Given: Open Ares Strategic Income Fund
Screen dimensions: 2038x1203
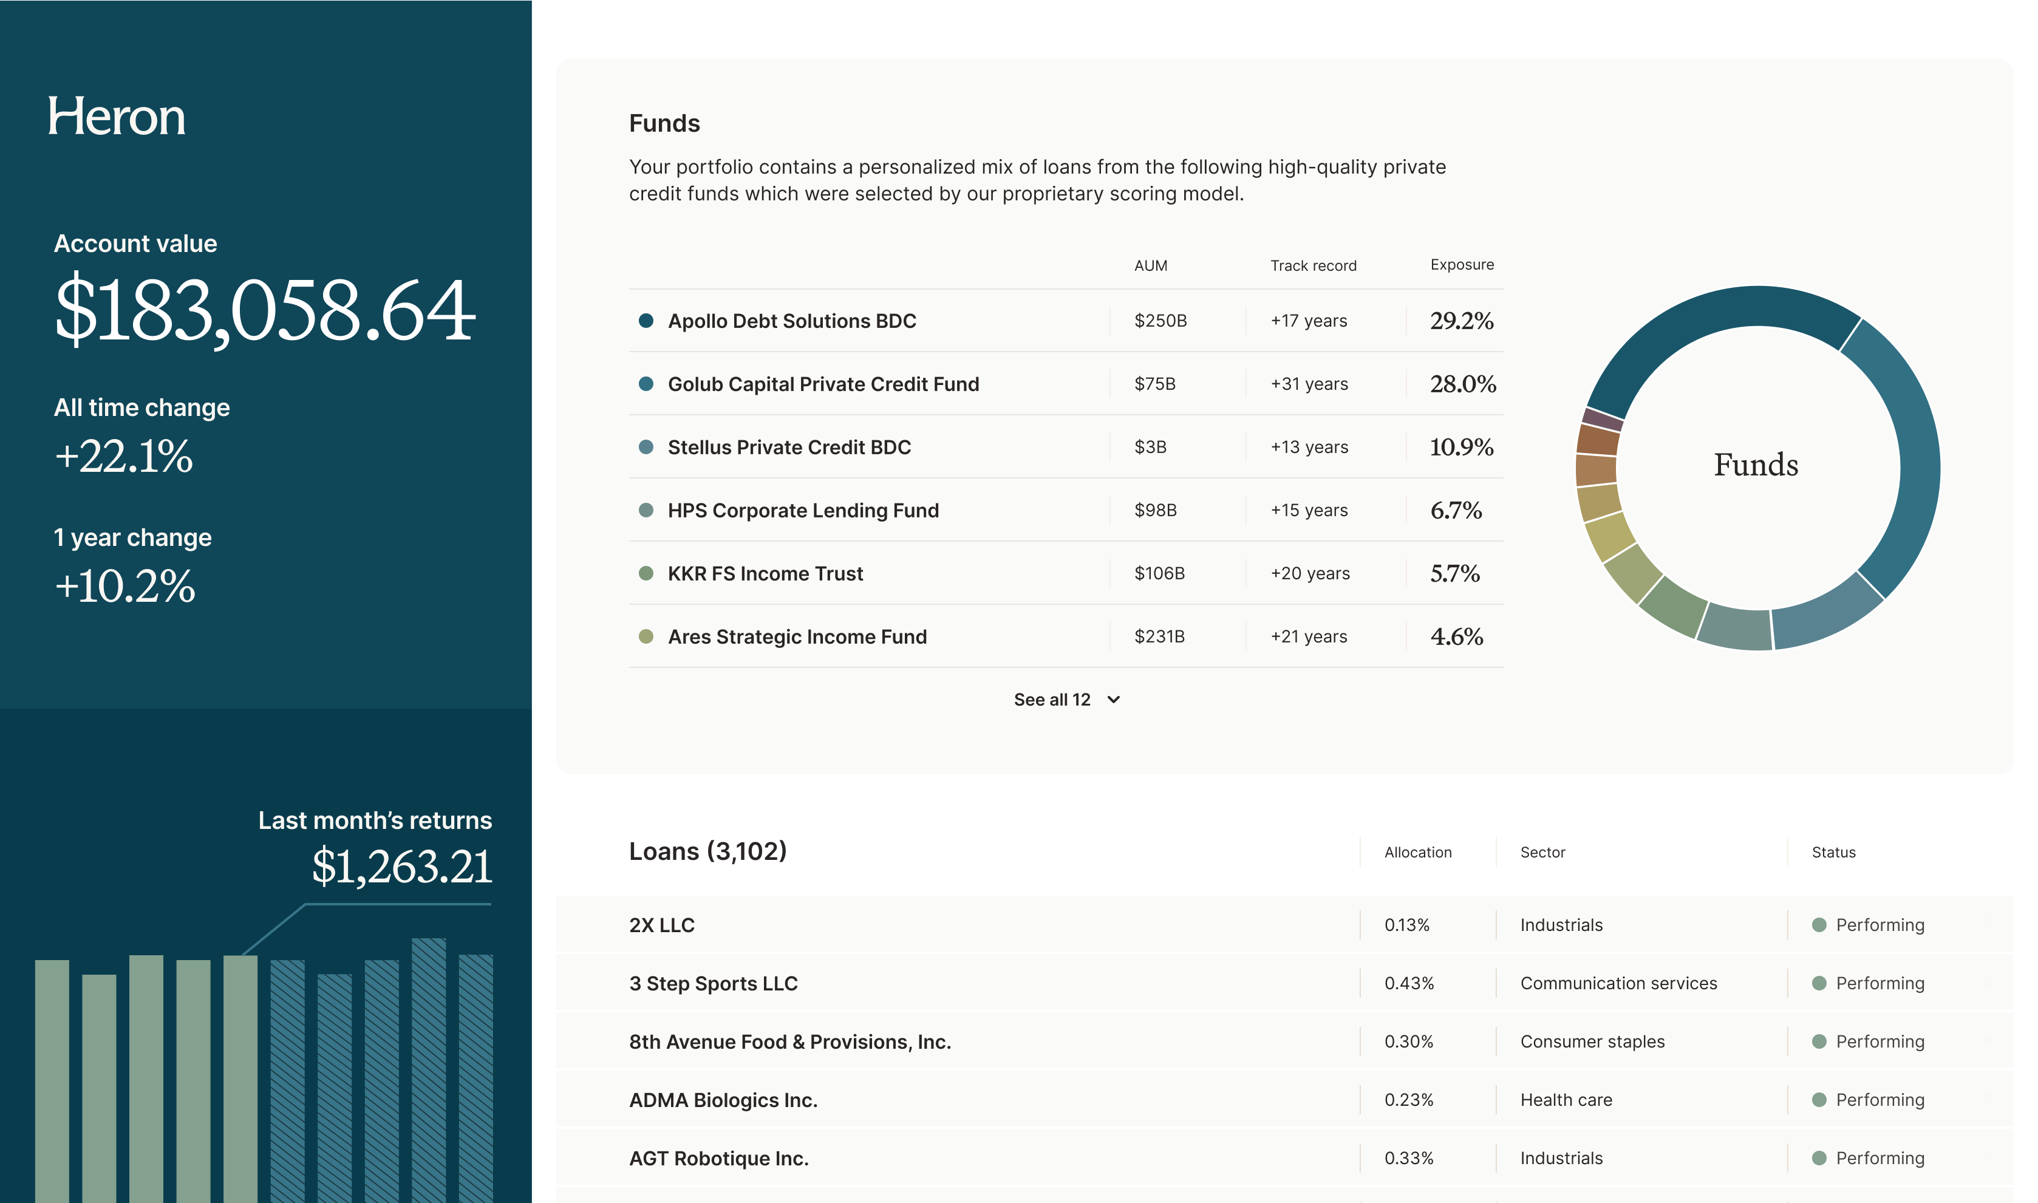Looking at the screenshot, I should click(797, 637).
